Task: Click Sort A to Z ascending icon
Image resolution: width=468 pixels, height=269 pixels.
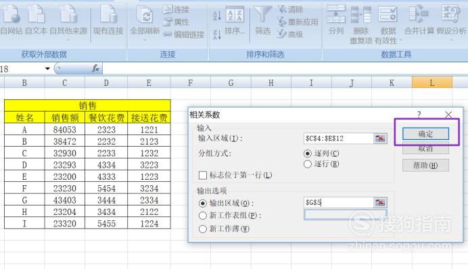Action: click(217, 16)
